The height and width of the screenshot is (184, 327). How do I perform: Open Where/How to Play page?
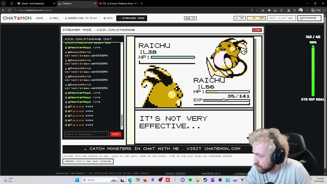[81, 18]
